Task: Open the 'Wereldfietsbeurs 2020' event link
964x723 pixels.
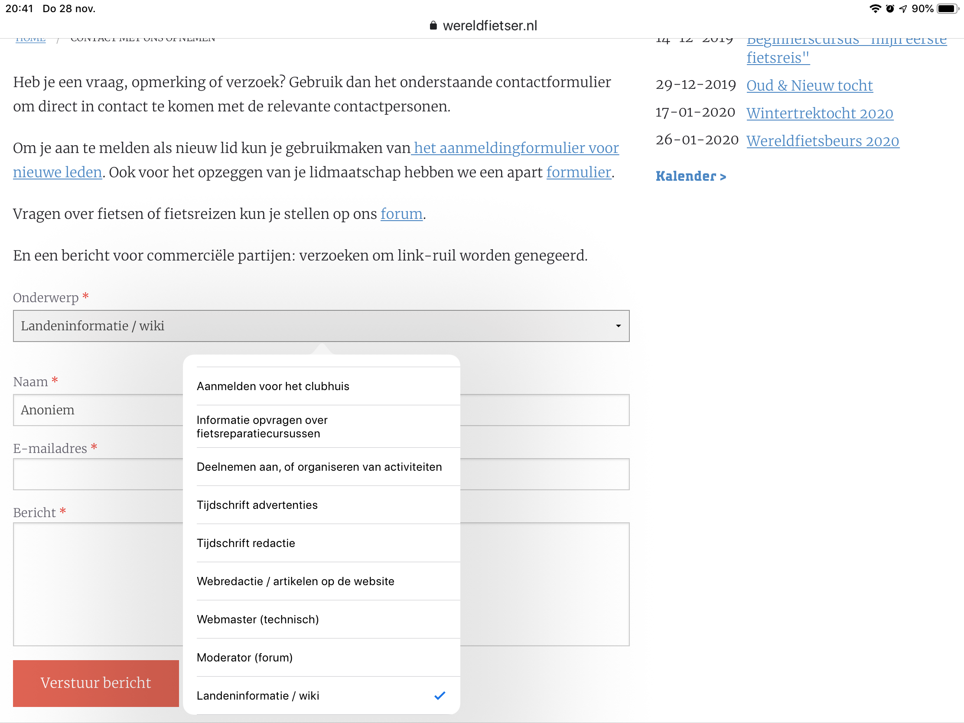Action: (822, 141)
